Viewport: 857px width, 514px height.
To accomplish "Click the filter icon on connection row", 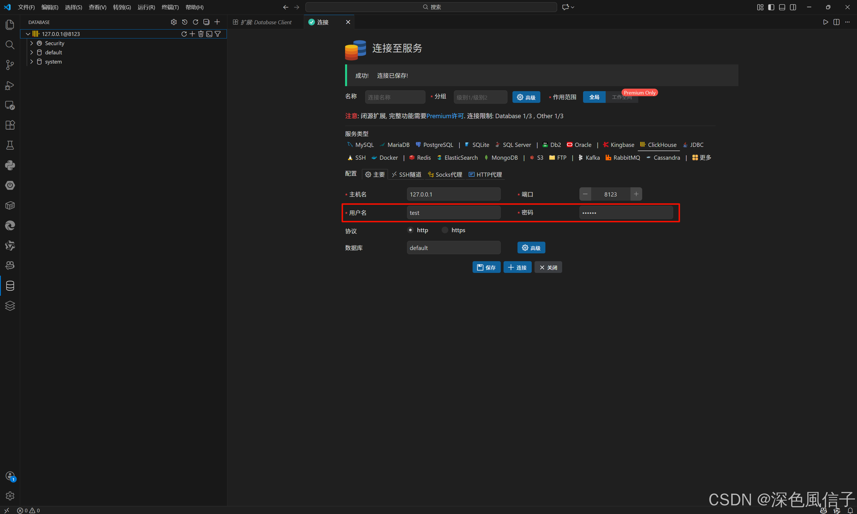I will pos(218,34).
